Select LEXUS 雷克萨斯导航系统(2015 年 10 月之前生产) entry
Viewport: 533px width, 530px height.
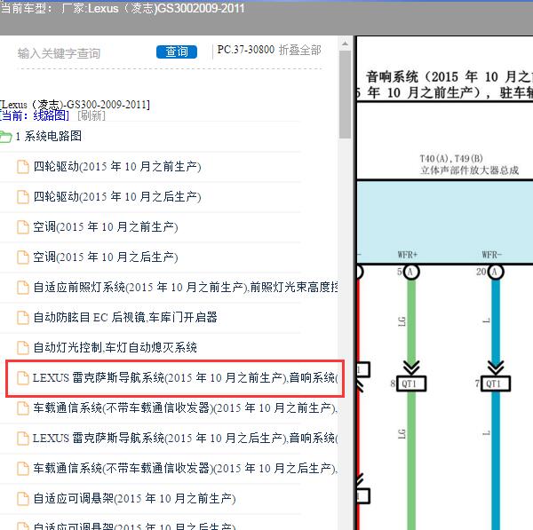(x=186, y=378)
